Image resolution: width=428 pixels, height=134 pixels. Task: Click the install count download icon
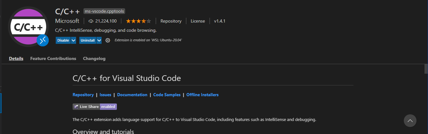click(91, 21)
